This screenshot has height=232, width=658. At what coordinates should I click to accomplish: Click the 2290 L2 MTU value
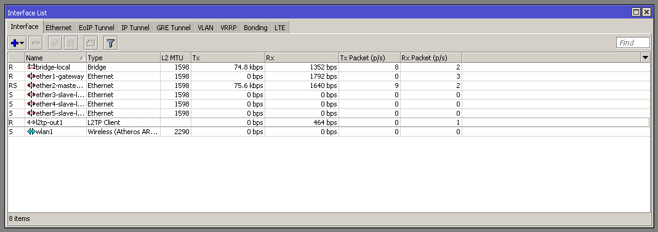point(182,132)
